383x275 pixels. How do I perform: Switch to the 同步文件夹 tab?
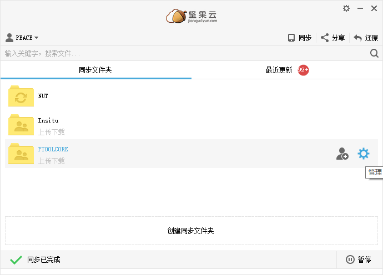point(95,70)
